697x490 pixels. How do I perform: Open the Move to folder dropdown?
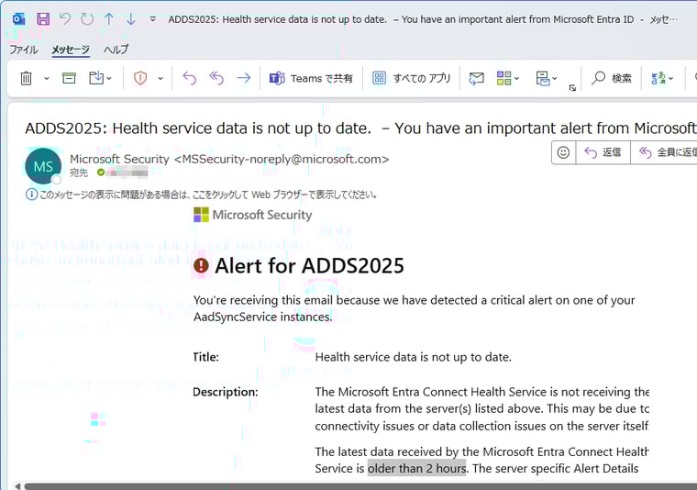point(101,78)
